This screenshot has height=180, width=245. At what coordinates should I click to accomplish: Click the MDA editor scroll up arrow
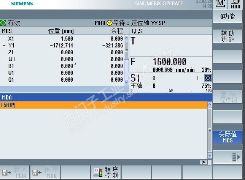click(210, 105)
